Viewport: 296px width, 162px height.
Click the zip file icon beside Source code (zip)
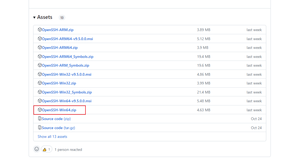point(40,118)
